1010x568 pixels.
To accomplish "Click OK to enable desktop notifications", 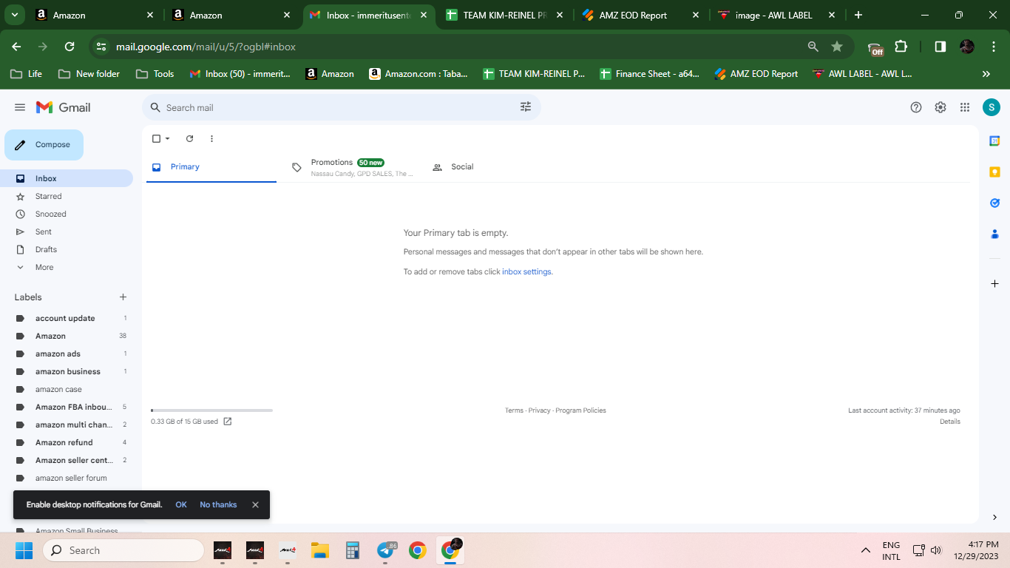I will coord(181,504).
